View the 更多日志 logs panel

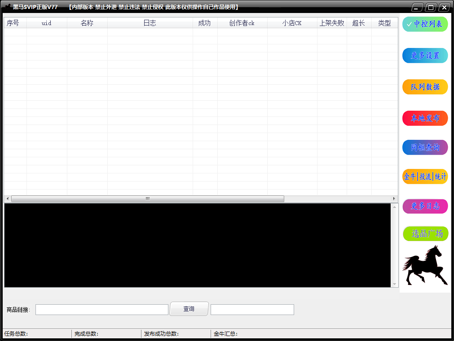coord(425,206)
